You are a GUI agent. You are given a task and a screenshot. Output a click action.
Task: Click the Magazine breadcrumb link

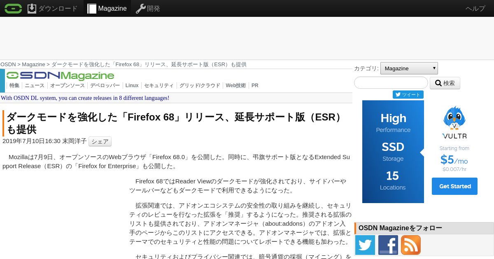point(33,65)
